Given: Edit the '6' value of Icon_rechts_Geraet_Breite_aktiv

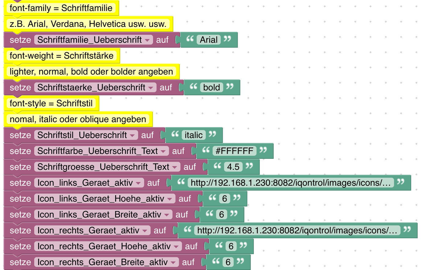Looking at the screenshot, I should pyautogui.click(x=228, y=262).
